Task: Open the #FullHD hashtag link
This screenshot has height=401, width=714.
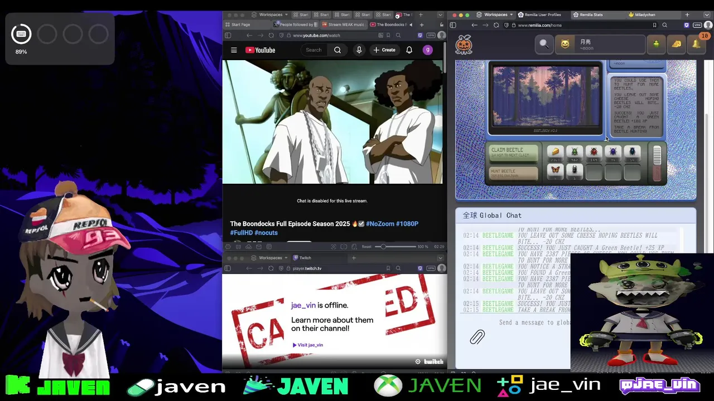Action: (x=241, y=233)
